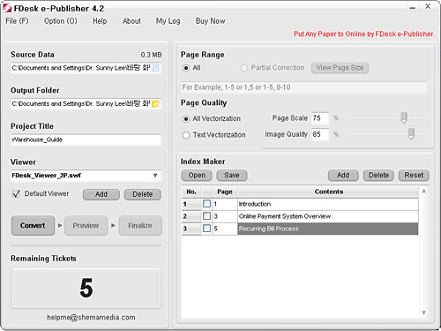This screenshot has height=331, width=441.
Task: Click the Page Scale slider handle
Action: 404,117
